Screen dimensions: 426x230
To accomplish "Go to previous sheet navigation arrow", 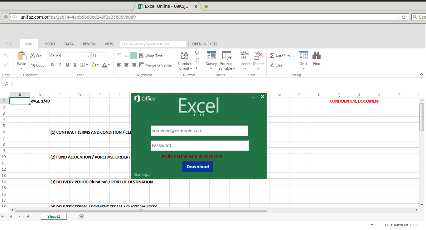I will point(11,217).
